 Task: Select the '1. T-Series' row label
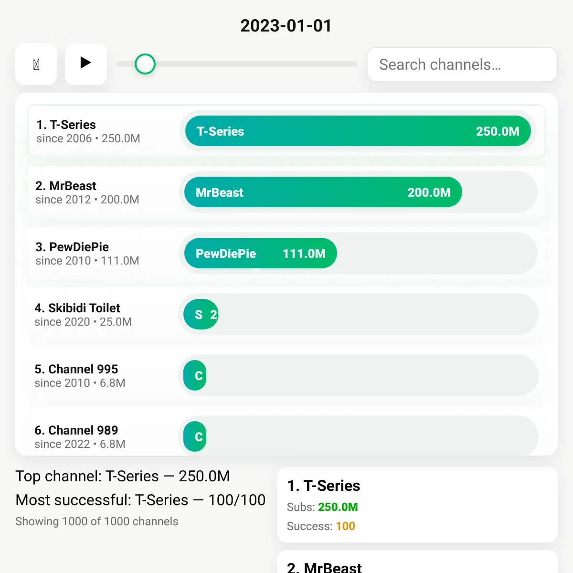tap(66, 125)
